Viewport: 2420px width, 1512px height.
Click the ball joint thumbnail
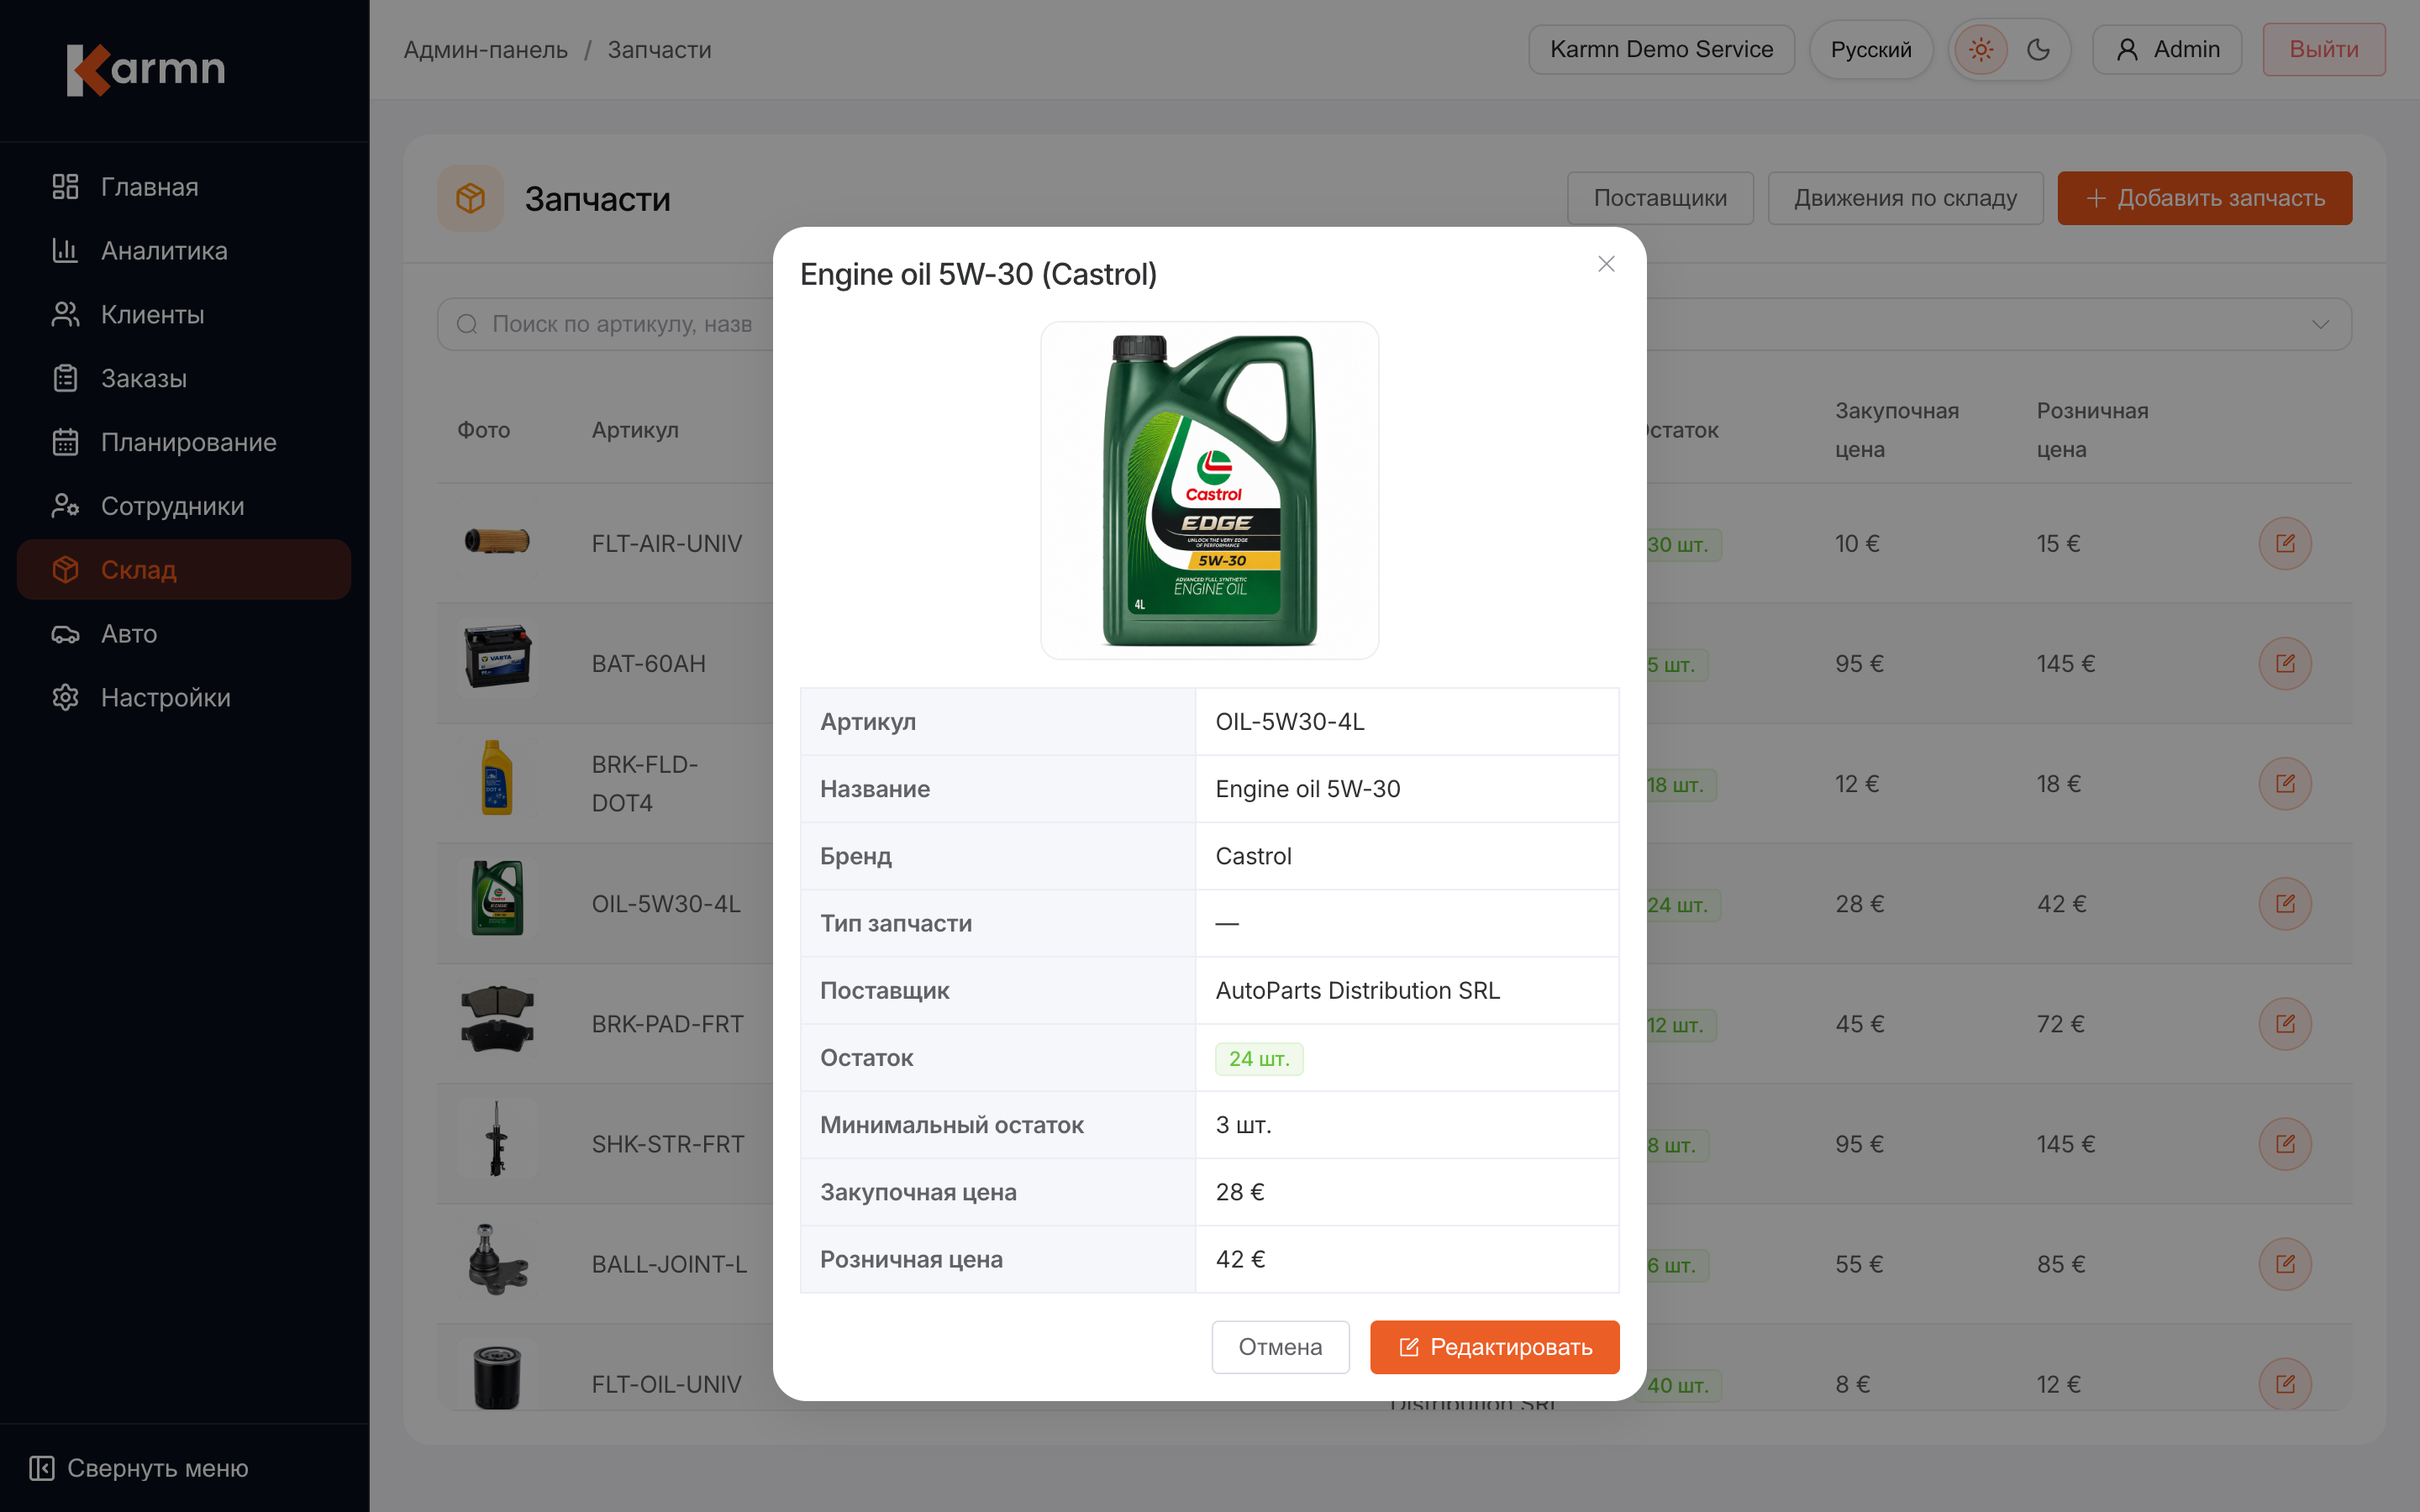pyautogui.click(x=497, y=1258)
